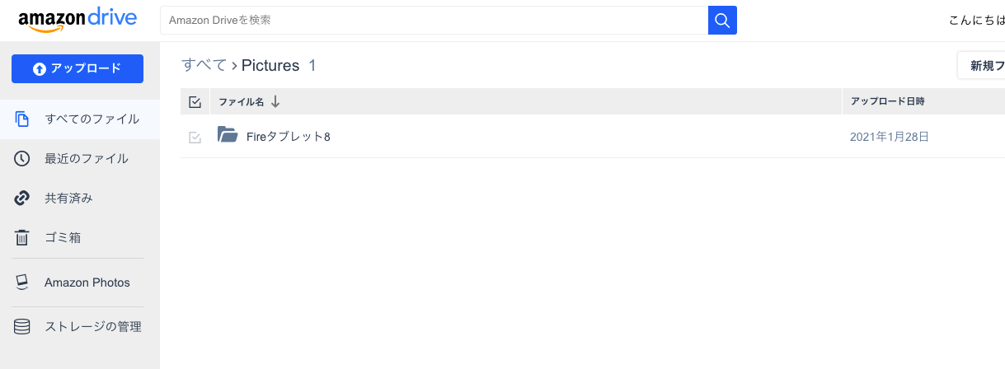The width and height of the screenshot is (1005, 369).
Task: Open the Amazon Drive logo home
Action: point(77,21)
